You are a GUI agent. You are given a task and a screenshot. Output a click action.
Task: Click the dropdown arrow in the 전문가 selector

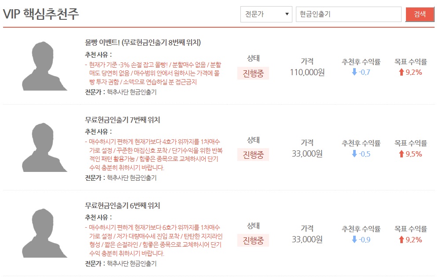point(287,14)
